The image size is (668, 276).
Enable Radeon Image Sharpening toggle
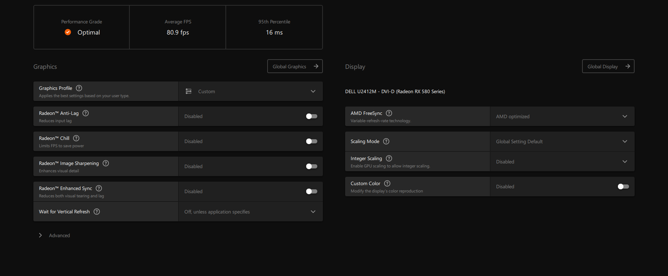tap(312, 166)
